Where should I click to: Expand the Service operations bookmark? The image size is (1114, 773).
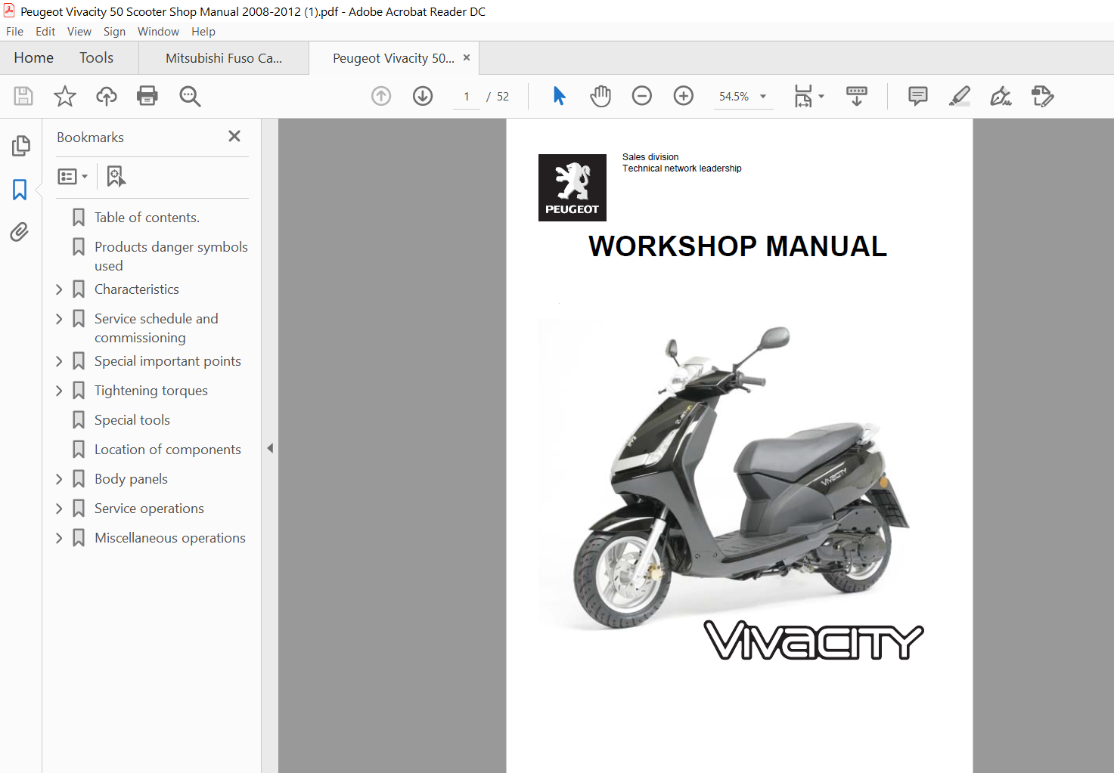click(59, 509)
